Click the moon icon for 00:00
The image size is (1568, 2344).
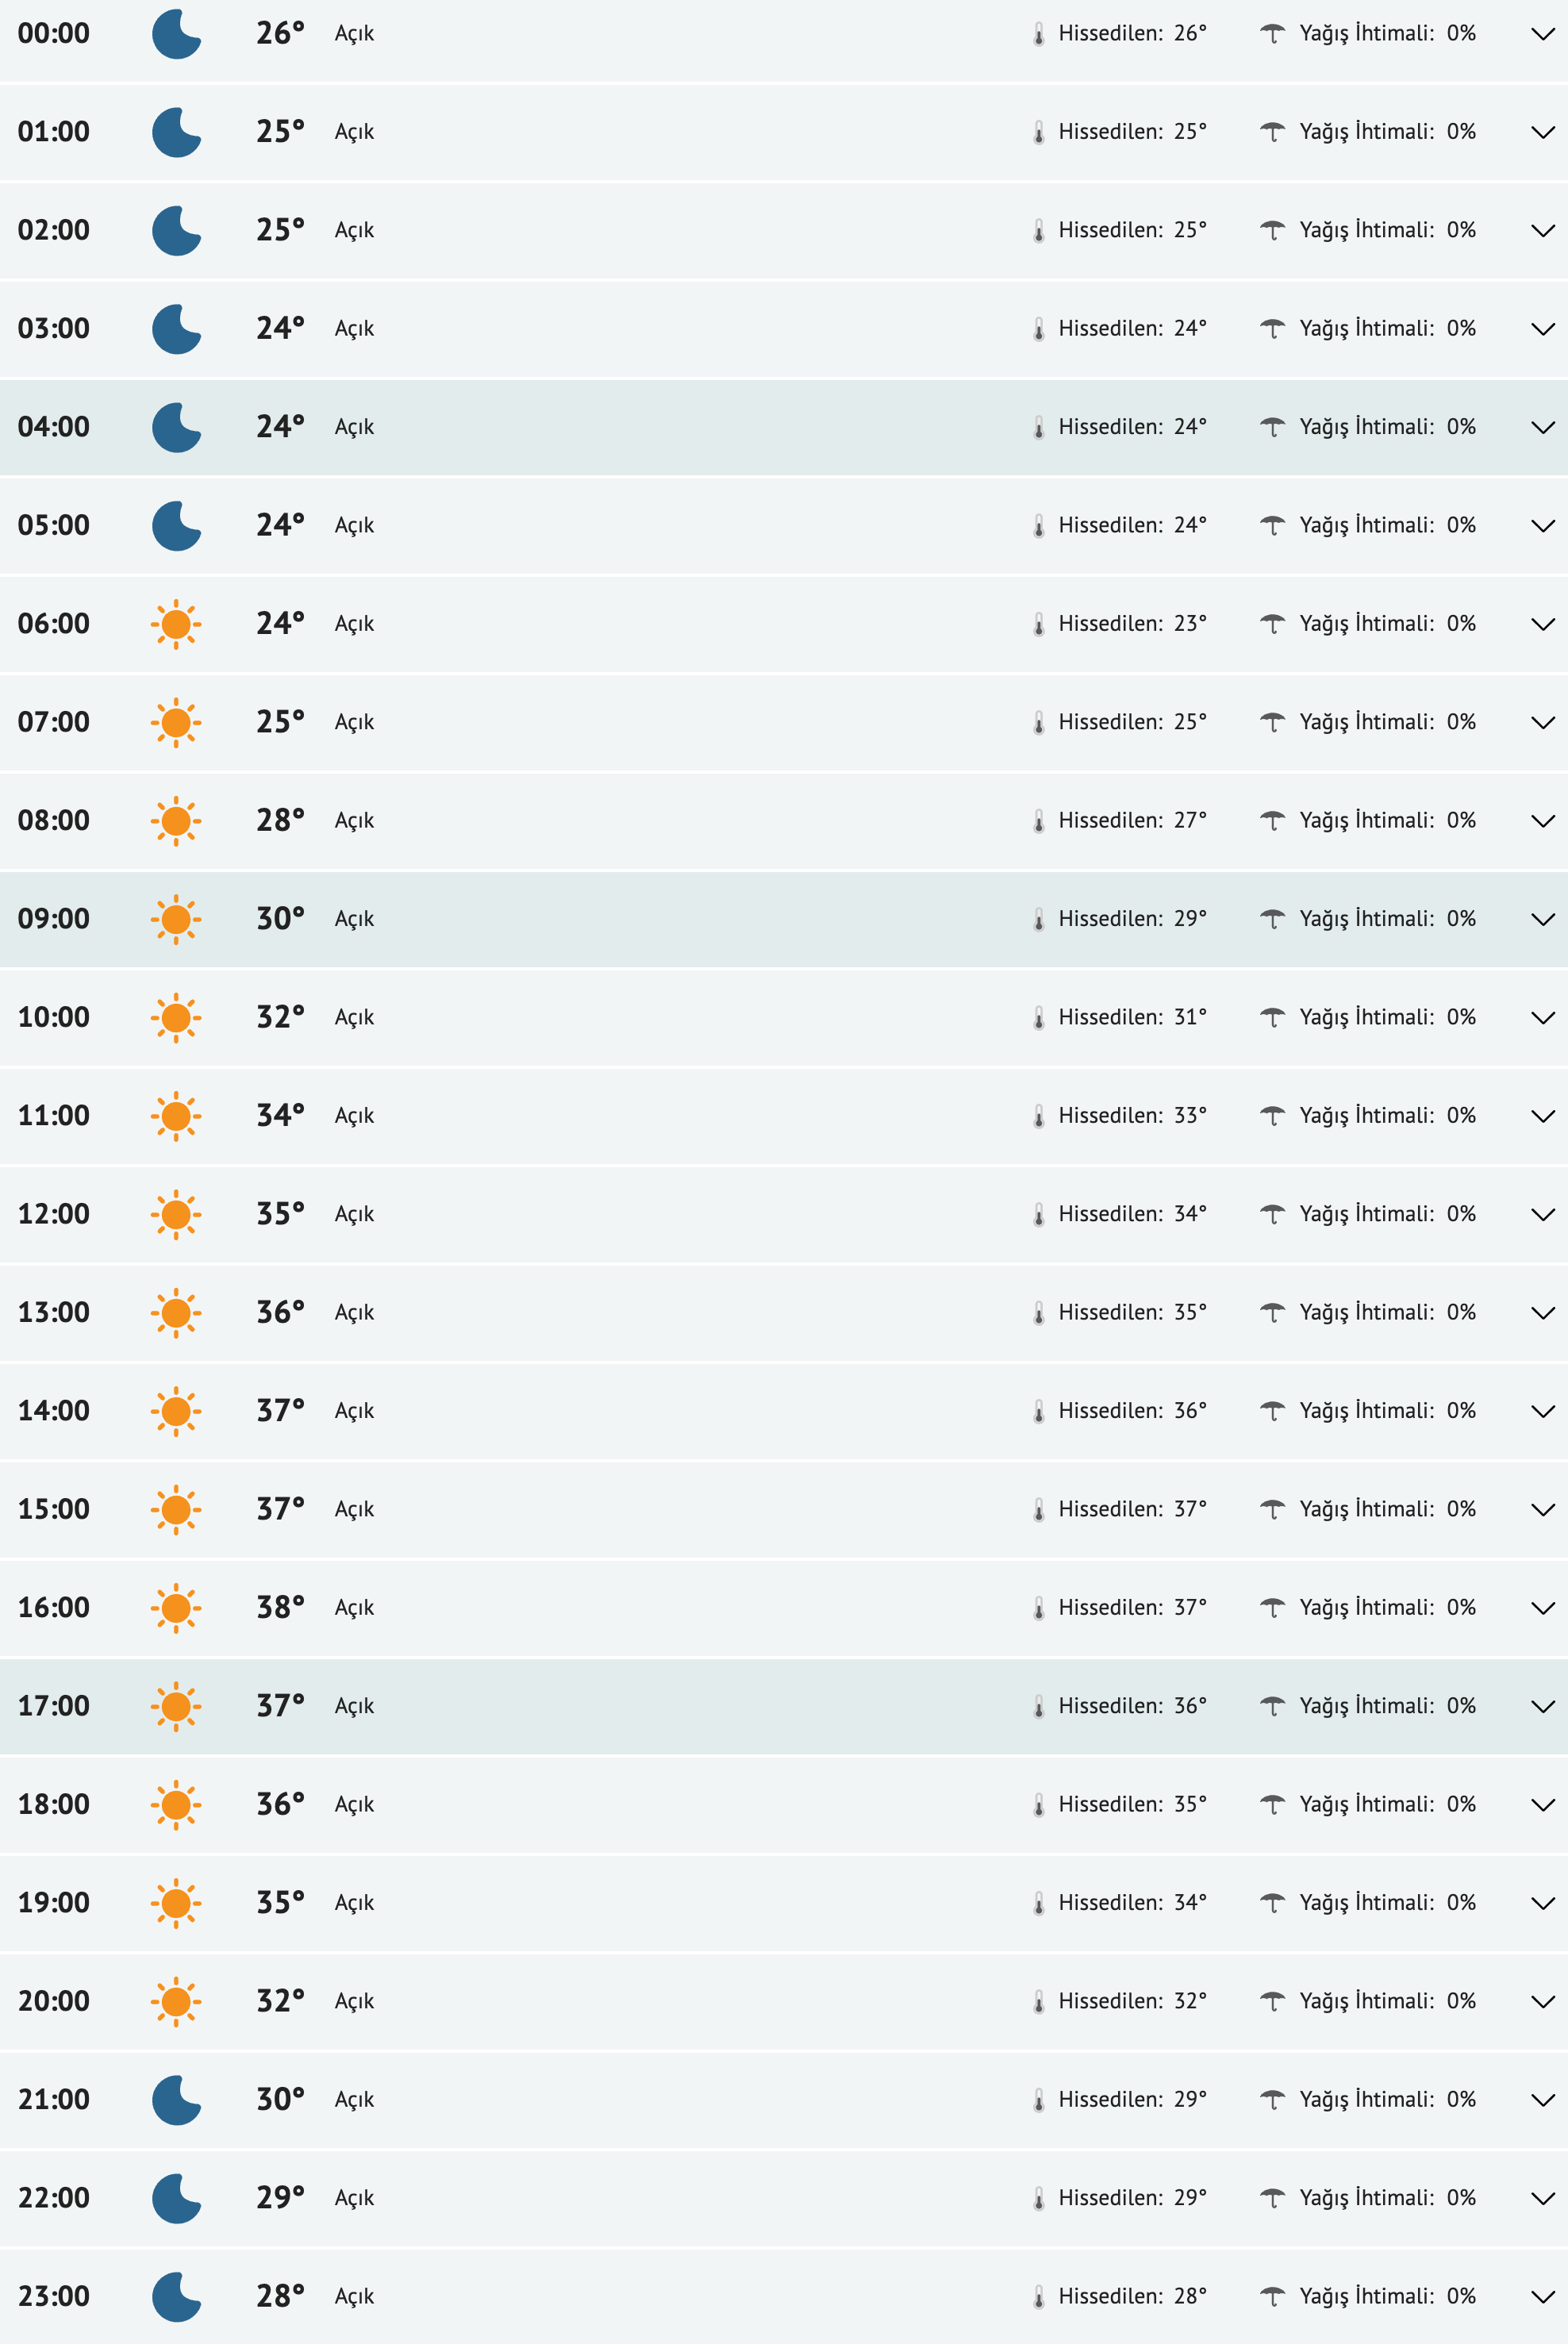[176, 34]
